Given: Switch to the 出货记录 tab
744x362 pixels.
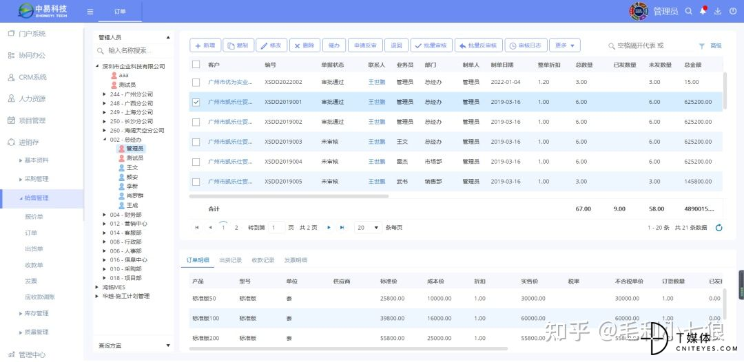Looking at the screenshot, I should coord(231,260).
